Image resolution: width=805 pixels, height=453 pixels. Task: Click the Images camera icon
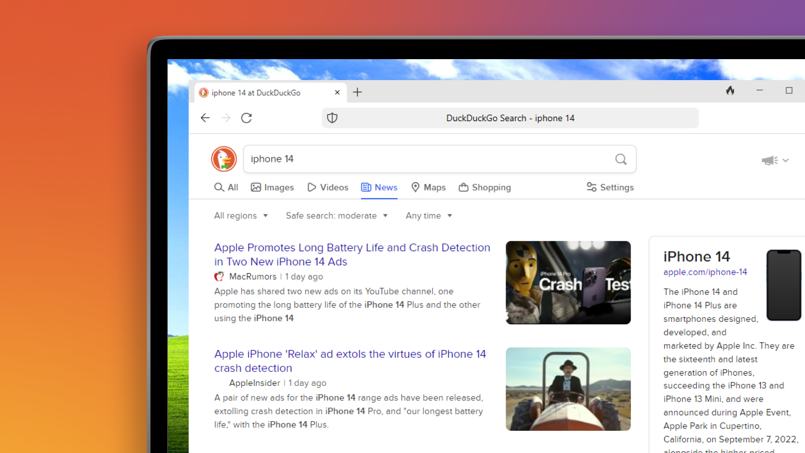tap(256, 187)
